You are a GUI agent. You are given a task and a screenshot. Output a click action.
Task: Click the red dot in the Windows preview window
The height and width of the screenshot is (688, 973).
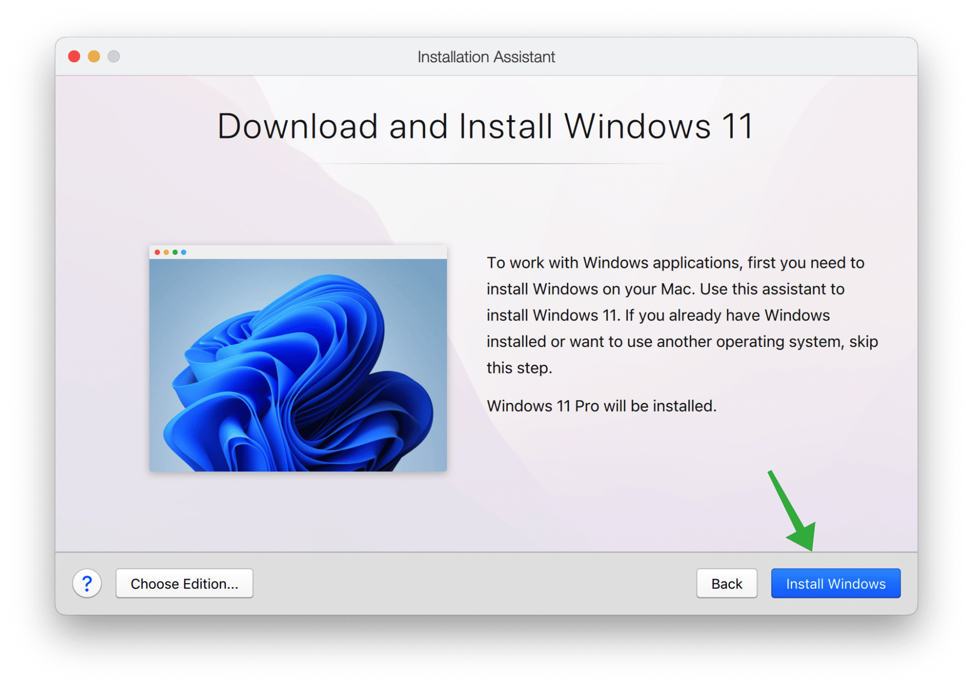158,252
